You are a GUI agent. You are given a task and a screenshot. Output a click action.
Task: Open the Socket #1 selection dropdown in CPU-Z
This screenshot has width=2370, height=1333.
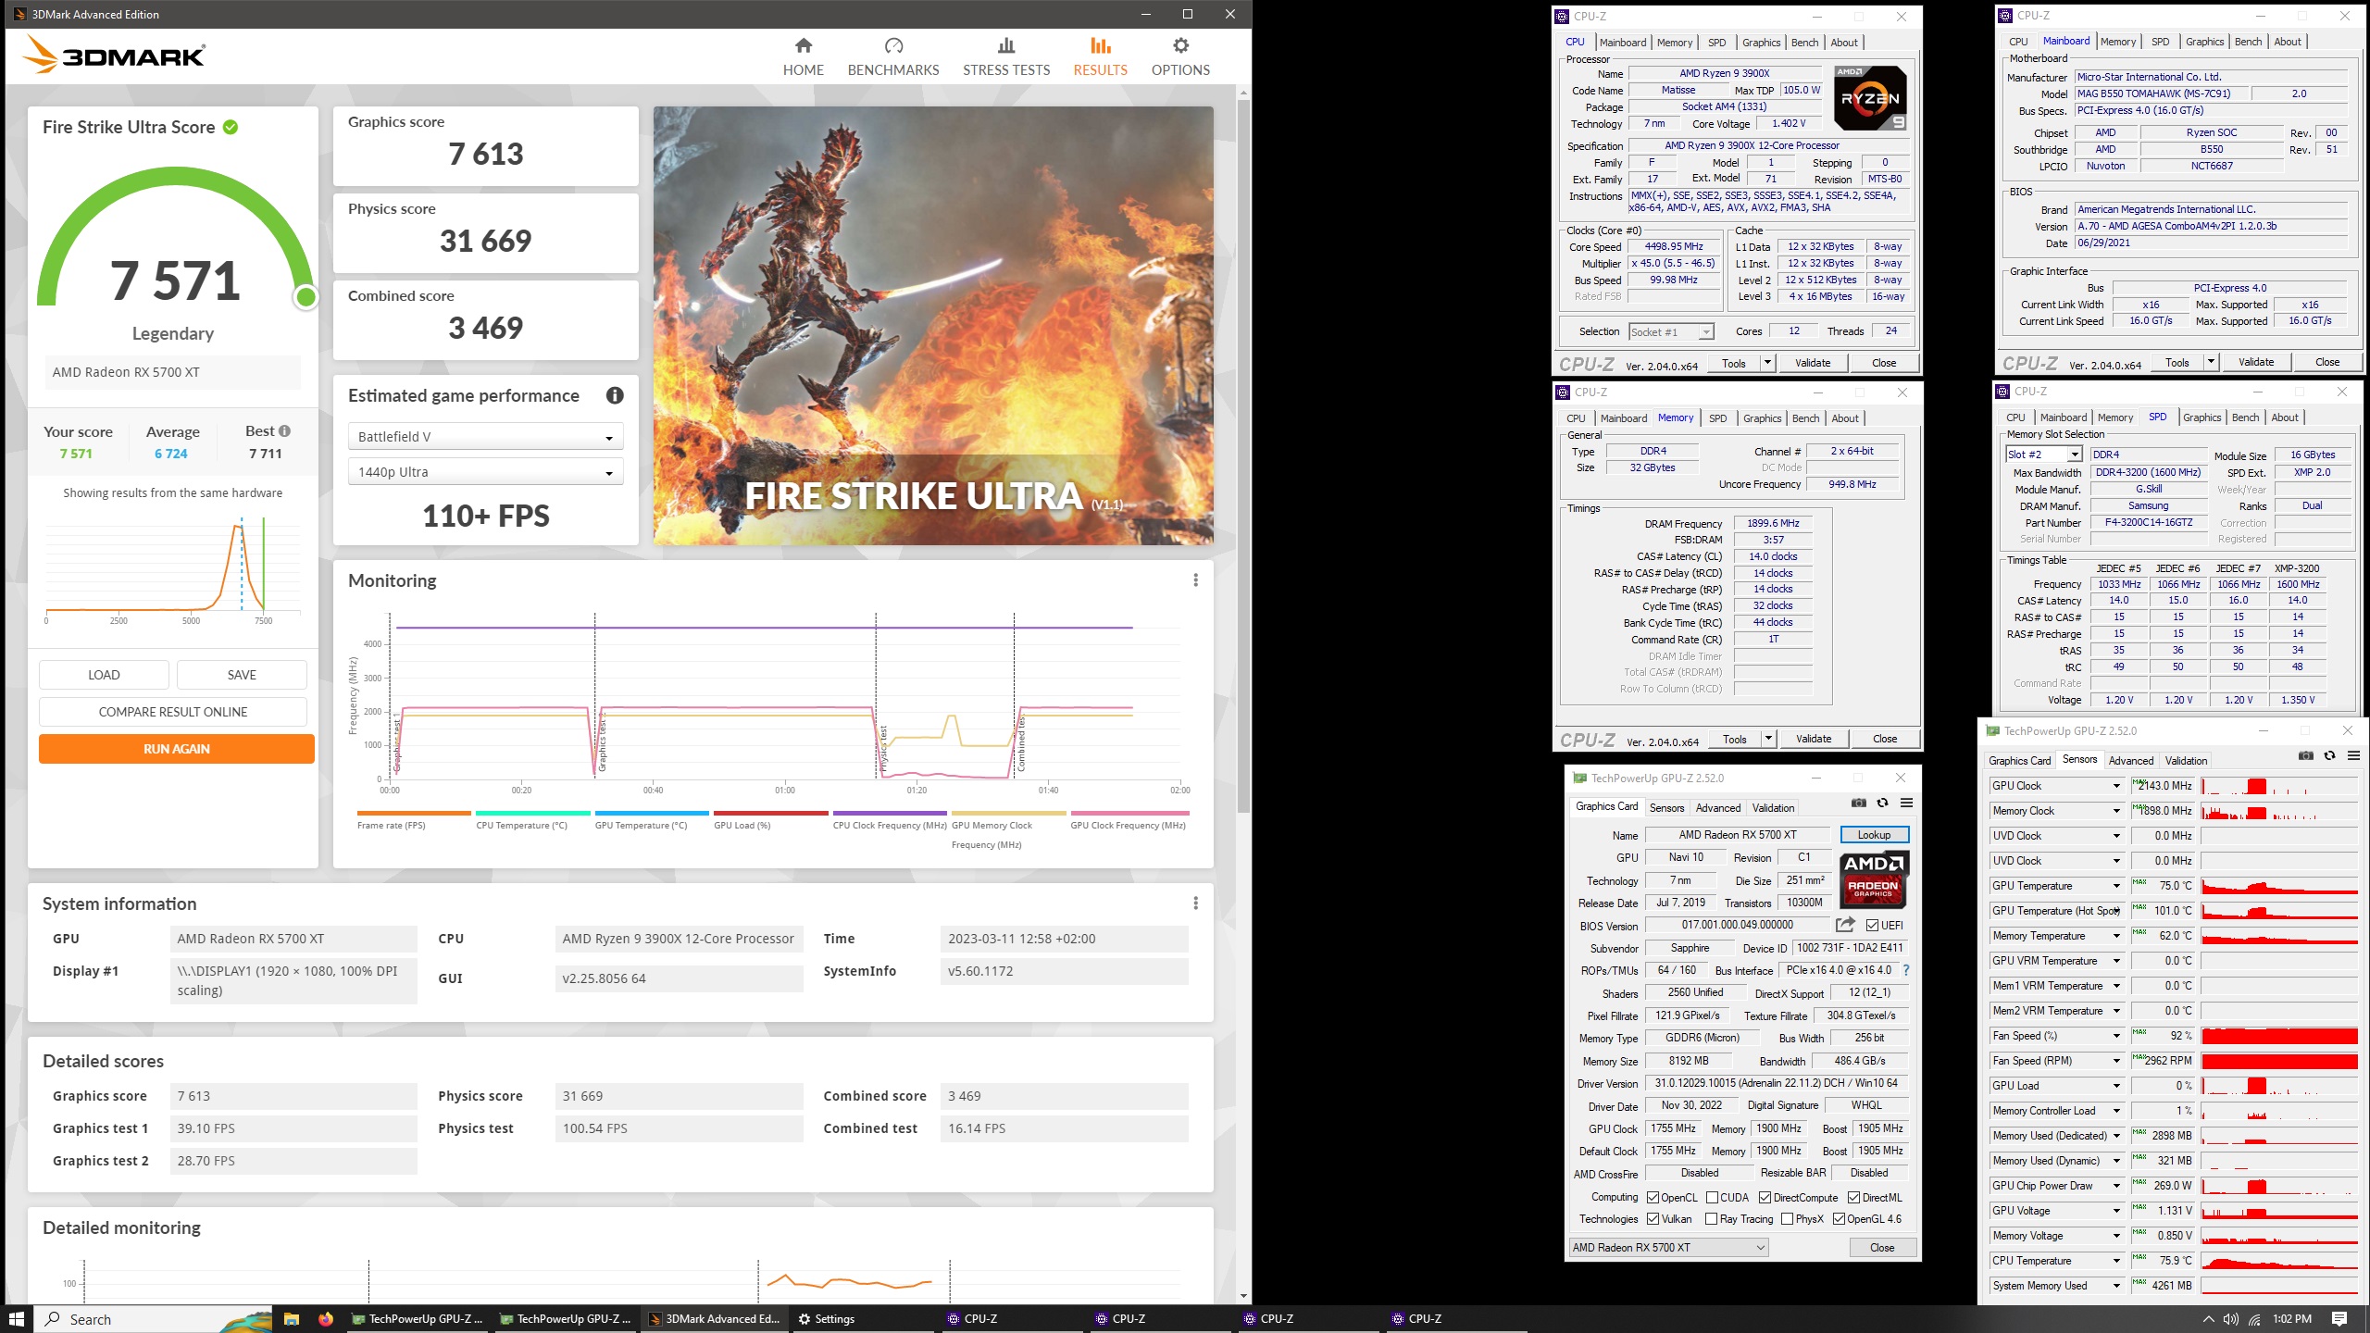click(1672, 331)
